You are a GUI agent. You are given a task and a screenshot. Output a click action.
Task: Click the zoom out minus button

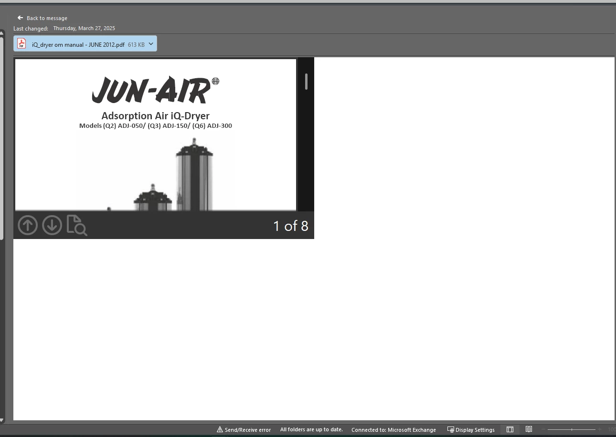pyautogui.click(x=543, y=430)
